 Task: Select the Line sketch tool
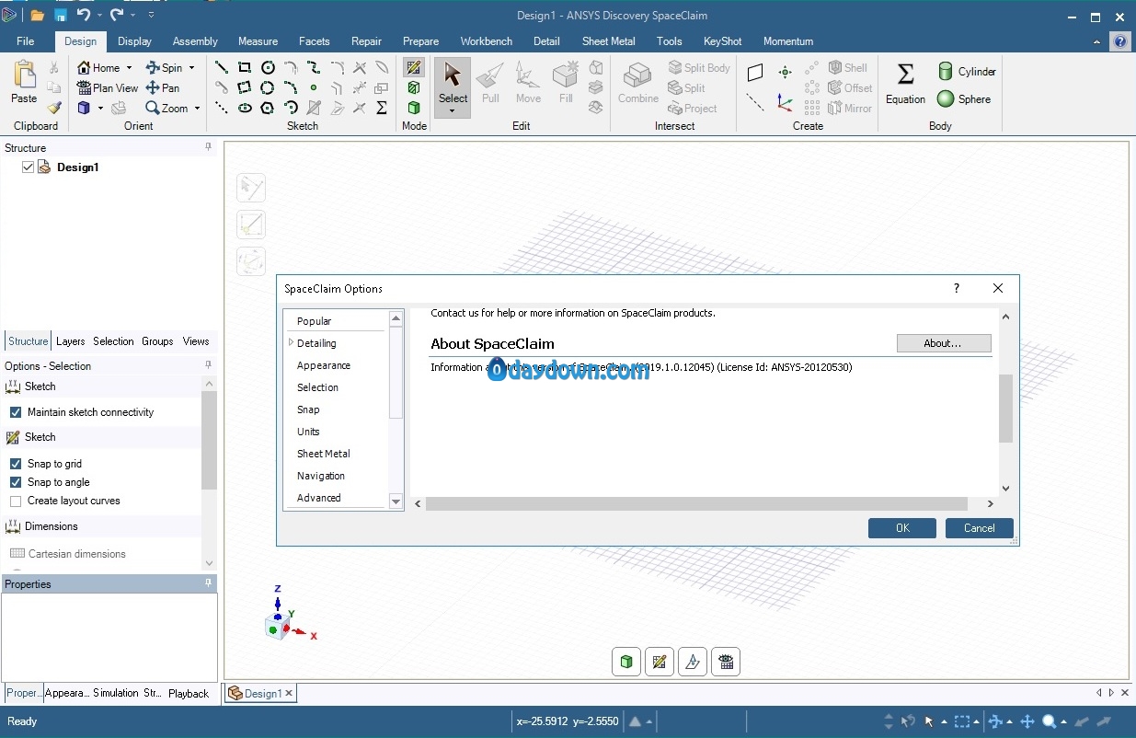pos(222,67)
